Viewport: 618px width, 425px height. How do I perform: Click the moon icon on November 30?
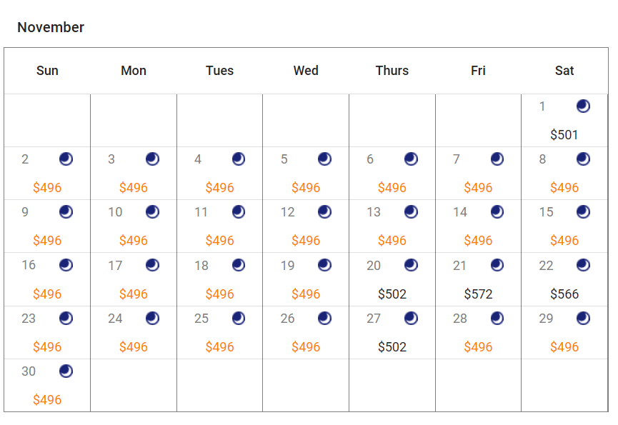(66, 371)
